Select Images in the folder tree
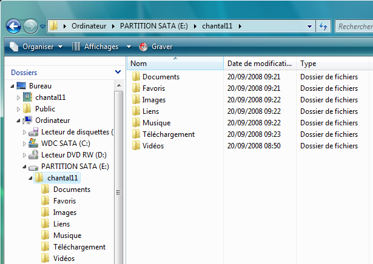Viewport: 373px width, 264px height. (65, 213)
